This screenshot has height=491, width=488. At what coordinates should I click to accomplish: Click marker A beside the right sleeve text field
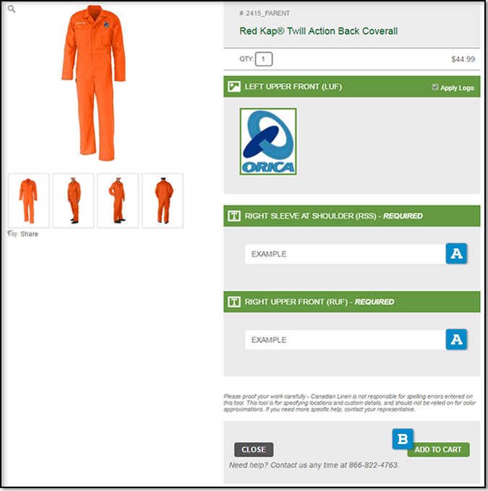pos(456,253)
